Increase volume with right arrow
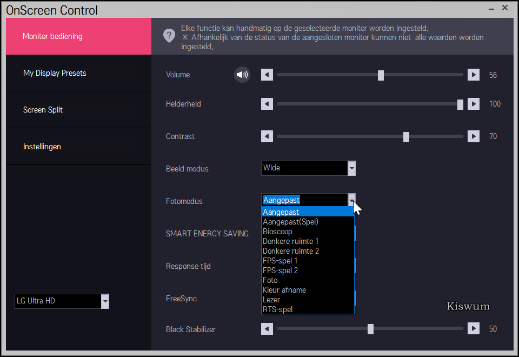 pyautogui.click(x=474, y=75)
